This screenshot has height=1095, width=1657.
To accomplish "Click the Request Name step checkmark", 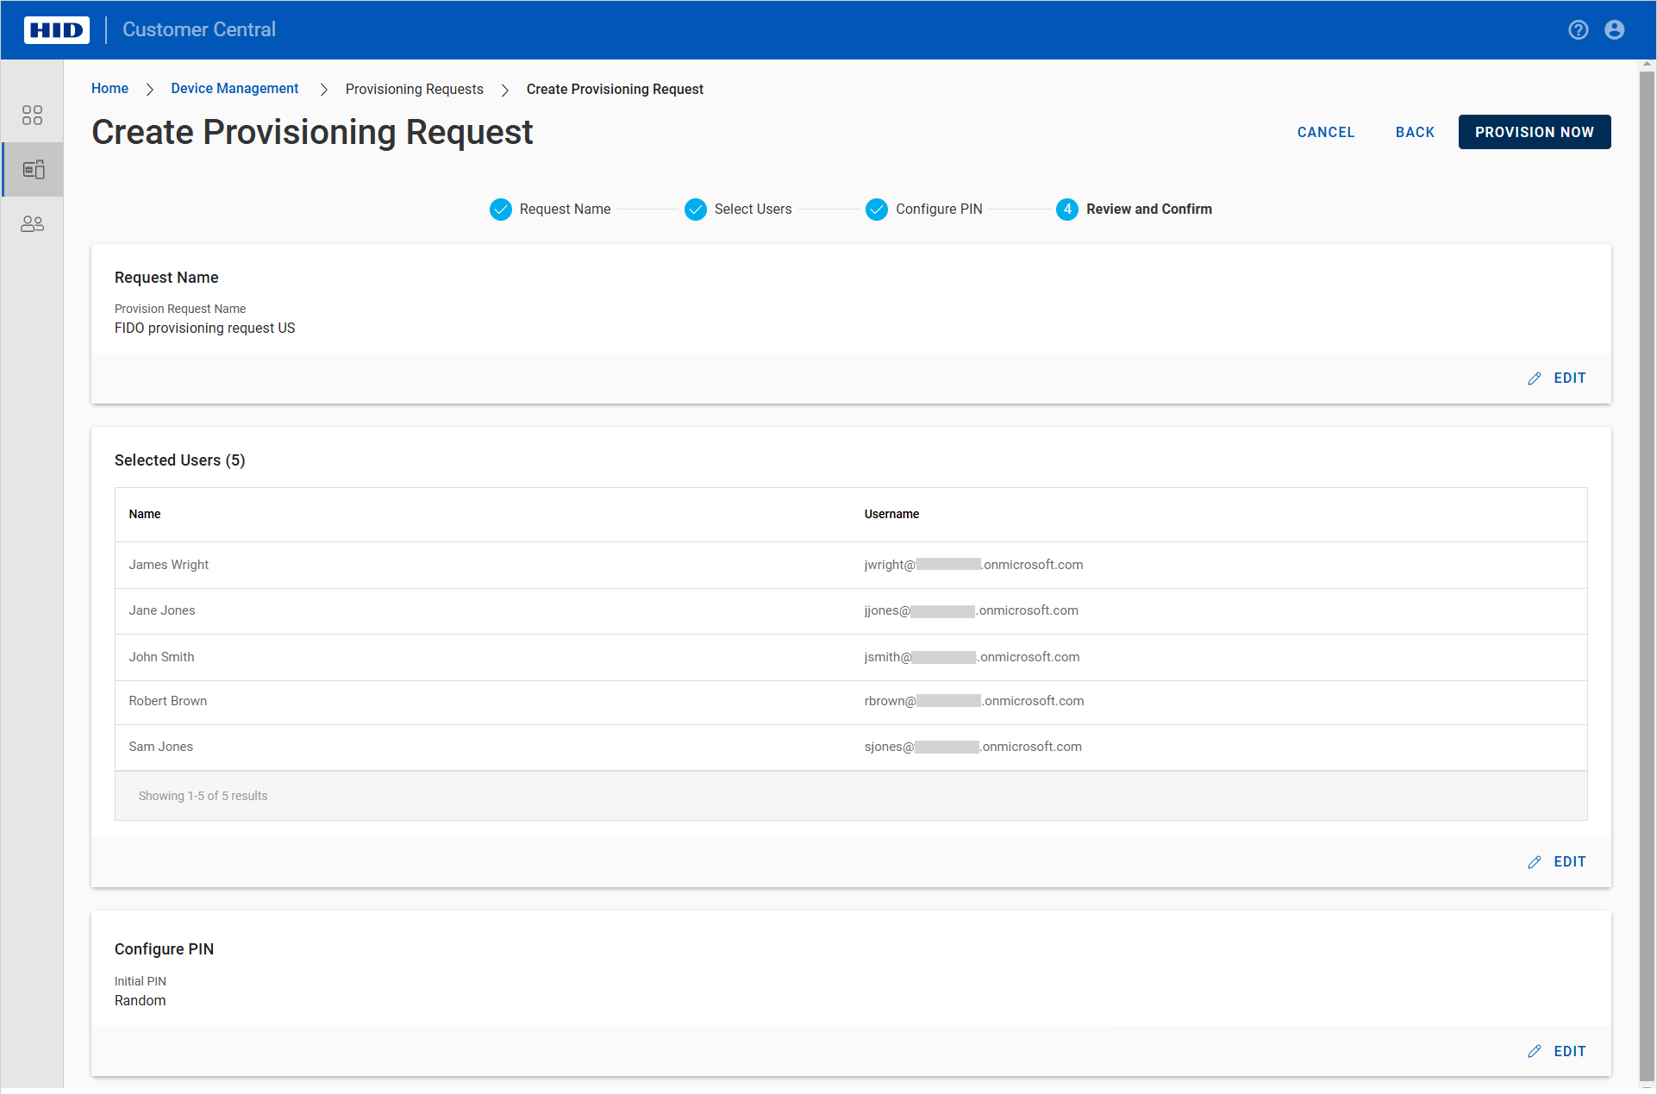I will 501,210.
